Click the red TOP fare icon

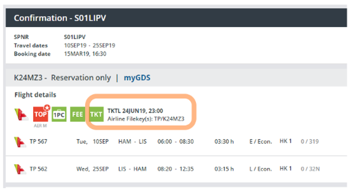[41, 114]
